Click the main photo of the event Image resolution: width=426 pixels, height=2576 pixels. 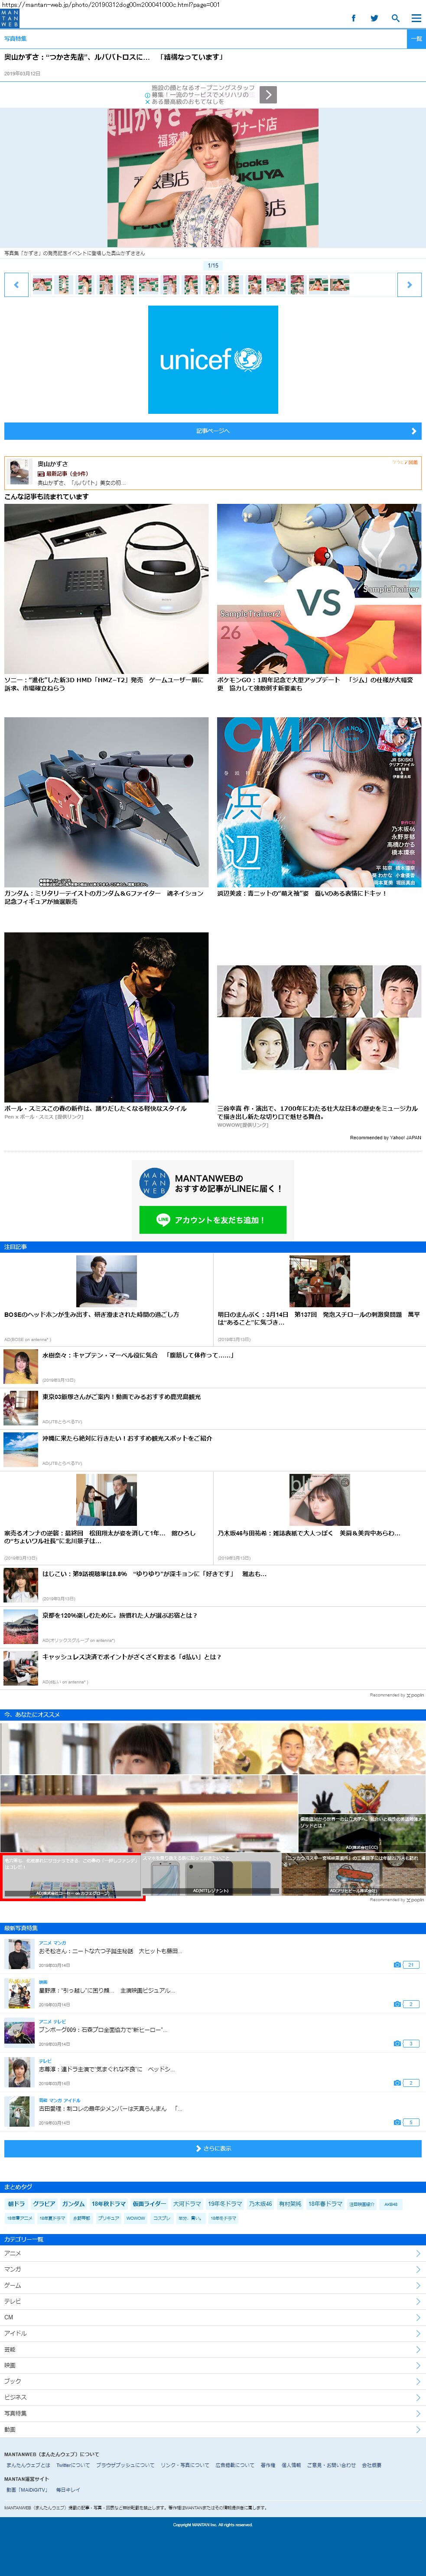(213, 178)
